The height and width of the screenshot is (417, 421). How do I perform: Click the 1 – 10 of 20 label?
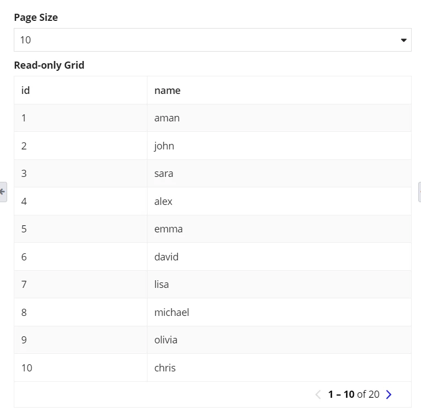coord(354,394)
